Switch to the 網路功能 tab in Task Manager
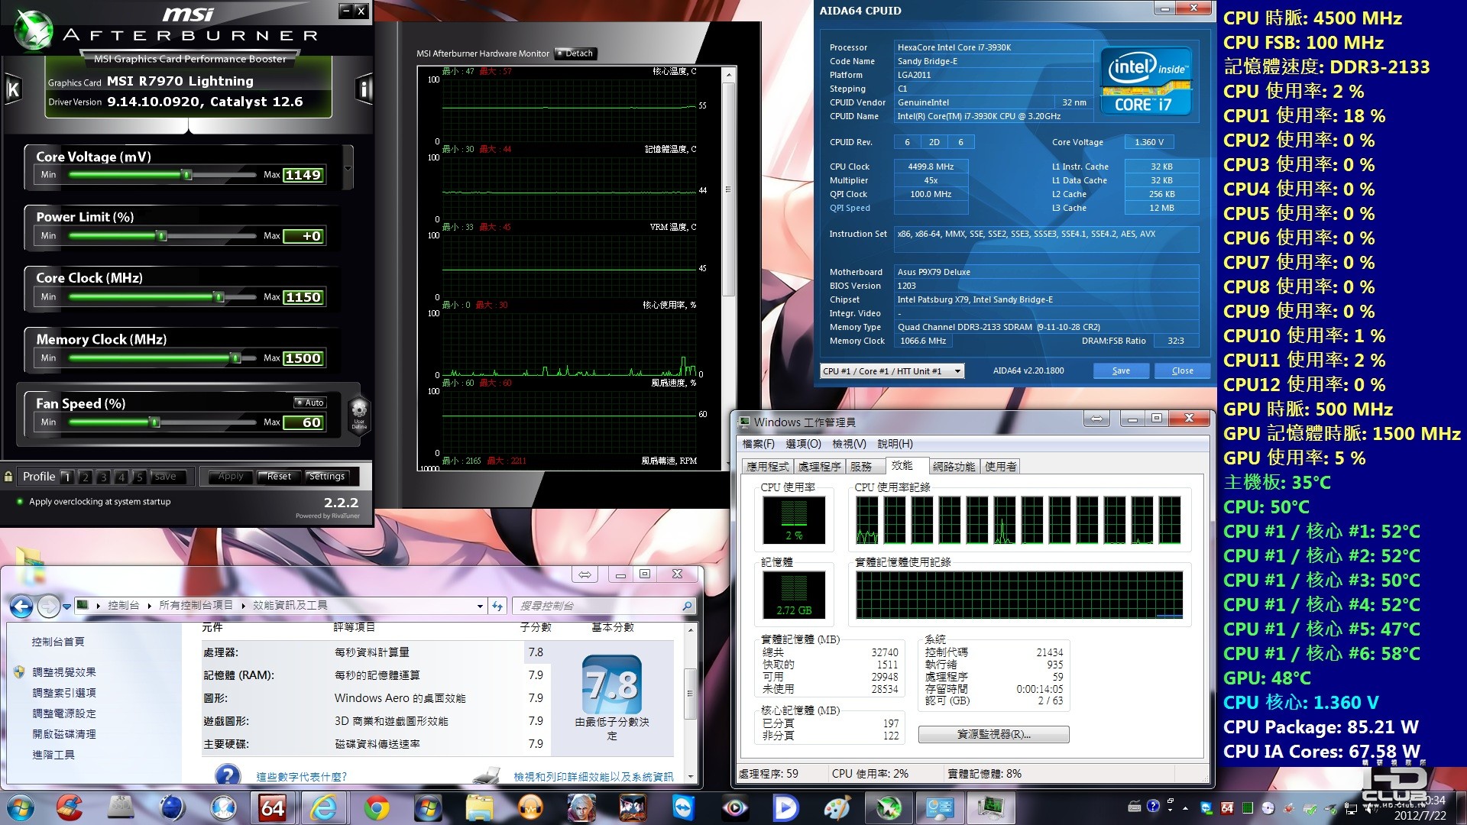This screenshot has height=825, width=1467. (x=954, y=467)
